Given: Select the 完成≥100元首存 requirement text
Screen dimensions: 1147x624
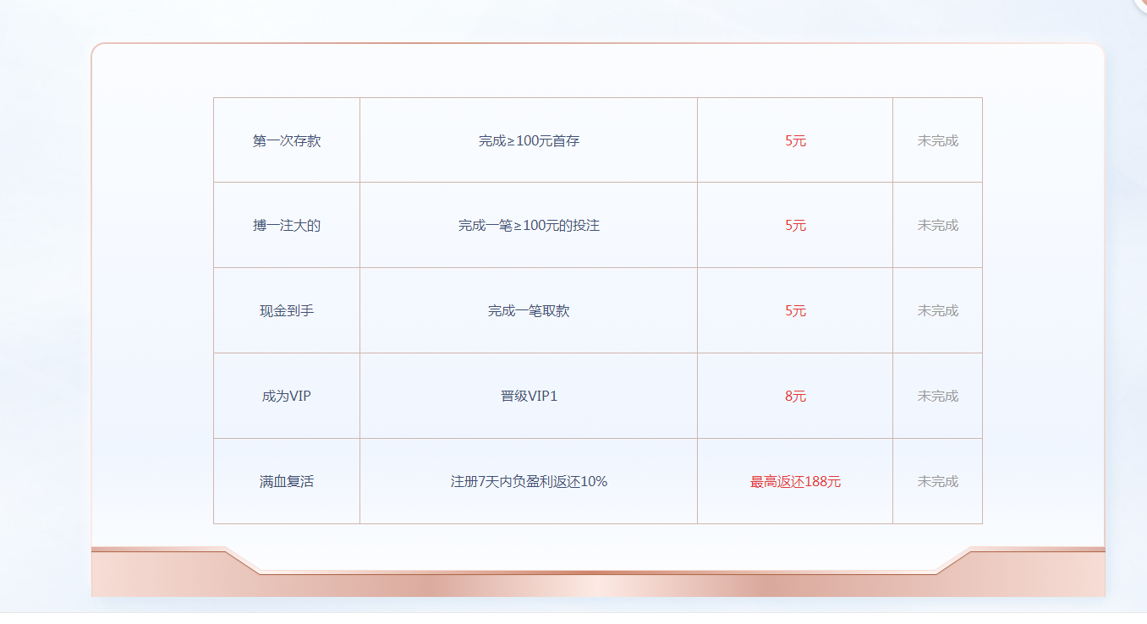Looking at the screenshot, I should click(x=529, y=141).
